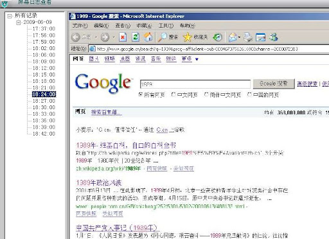Select the 17:56:00 log record
329x239 pixels.
tap(44, 35)
